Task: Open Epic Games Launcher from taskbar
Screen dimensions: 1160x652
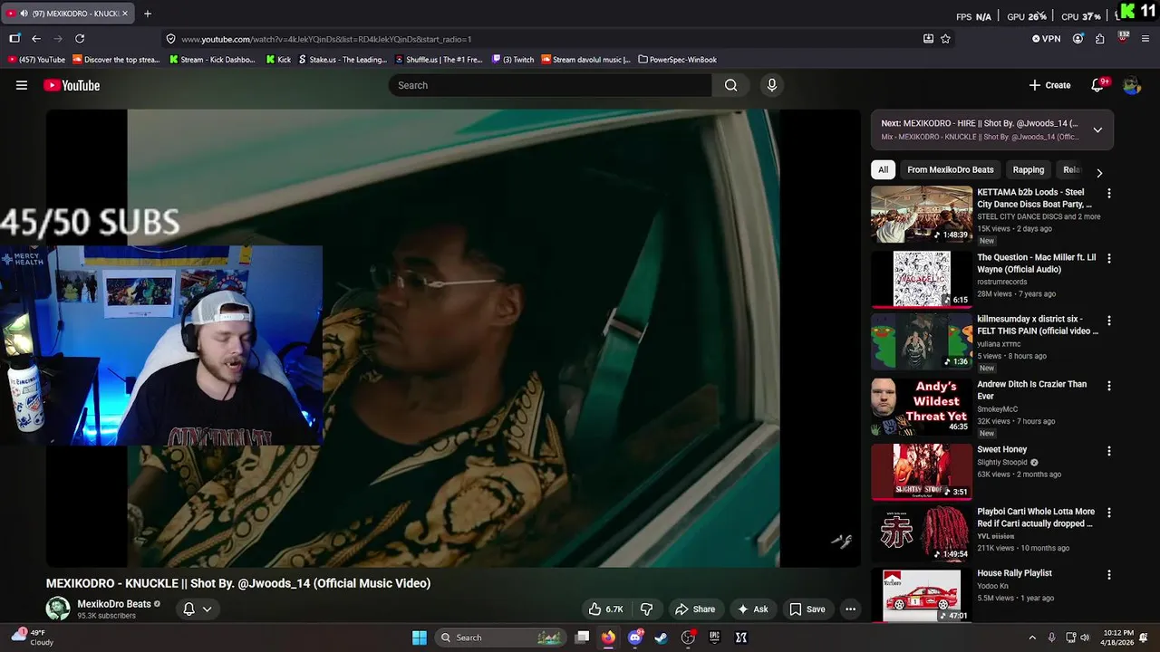Action: (x=714, y=638)
